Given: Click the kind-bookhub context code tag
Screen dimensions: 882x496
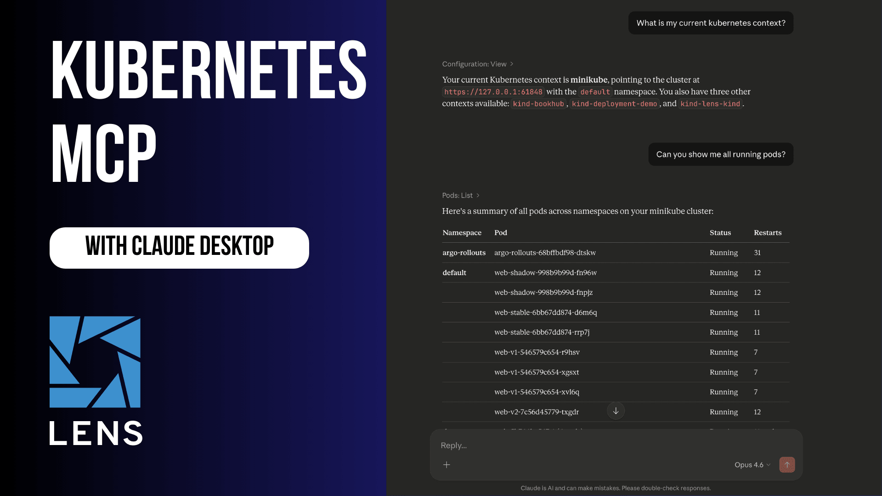Looking at the screenshot, I should 538,104.
